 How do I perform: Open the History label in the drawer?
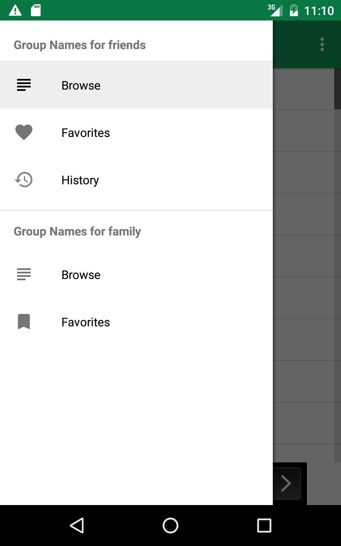tap(80, 180)
